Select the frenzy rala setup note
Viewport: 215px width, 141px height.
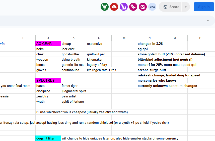tap(84, 122)
